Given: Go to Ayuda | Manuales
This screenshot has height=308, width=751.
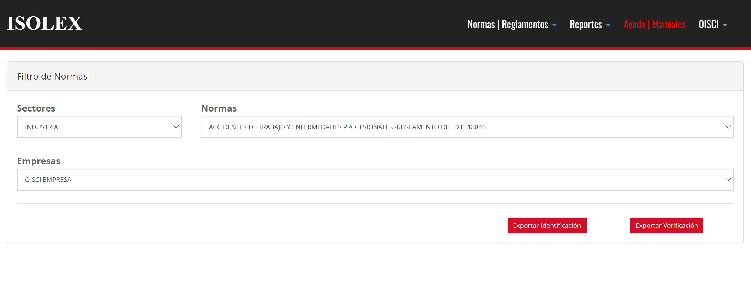Looking at the screenshot, I should point(655,25).
